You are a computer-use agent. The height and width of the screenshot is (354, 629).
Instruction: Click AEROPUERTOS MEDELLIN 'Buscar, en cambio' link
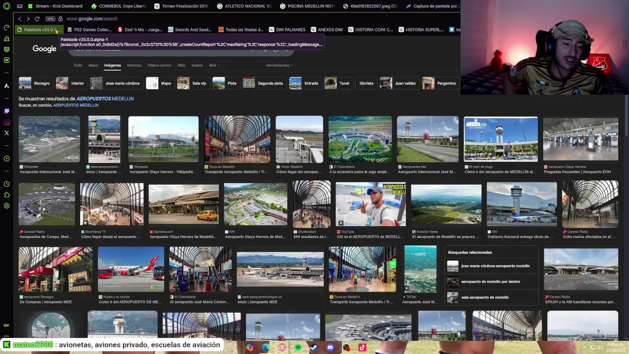point(76,105)
